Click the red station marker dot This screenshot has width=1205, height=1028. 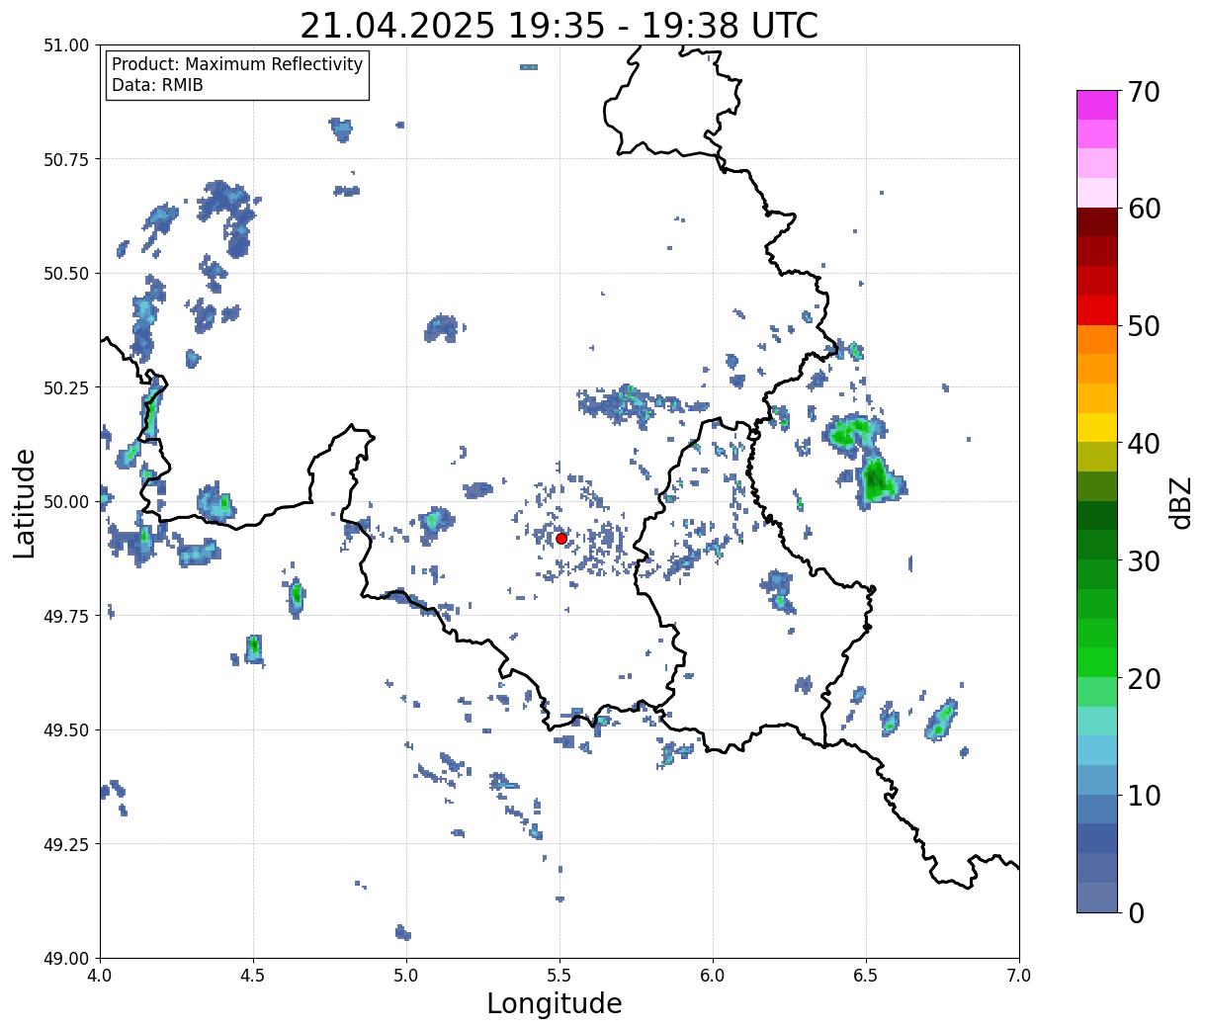click(561, 538)
